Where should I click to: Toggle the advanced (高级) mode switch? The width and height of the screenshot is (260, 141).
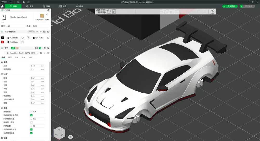[x=41, y=48]
